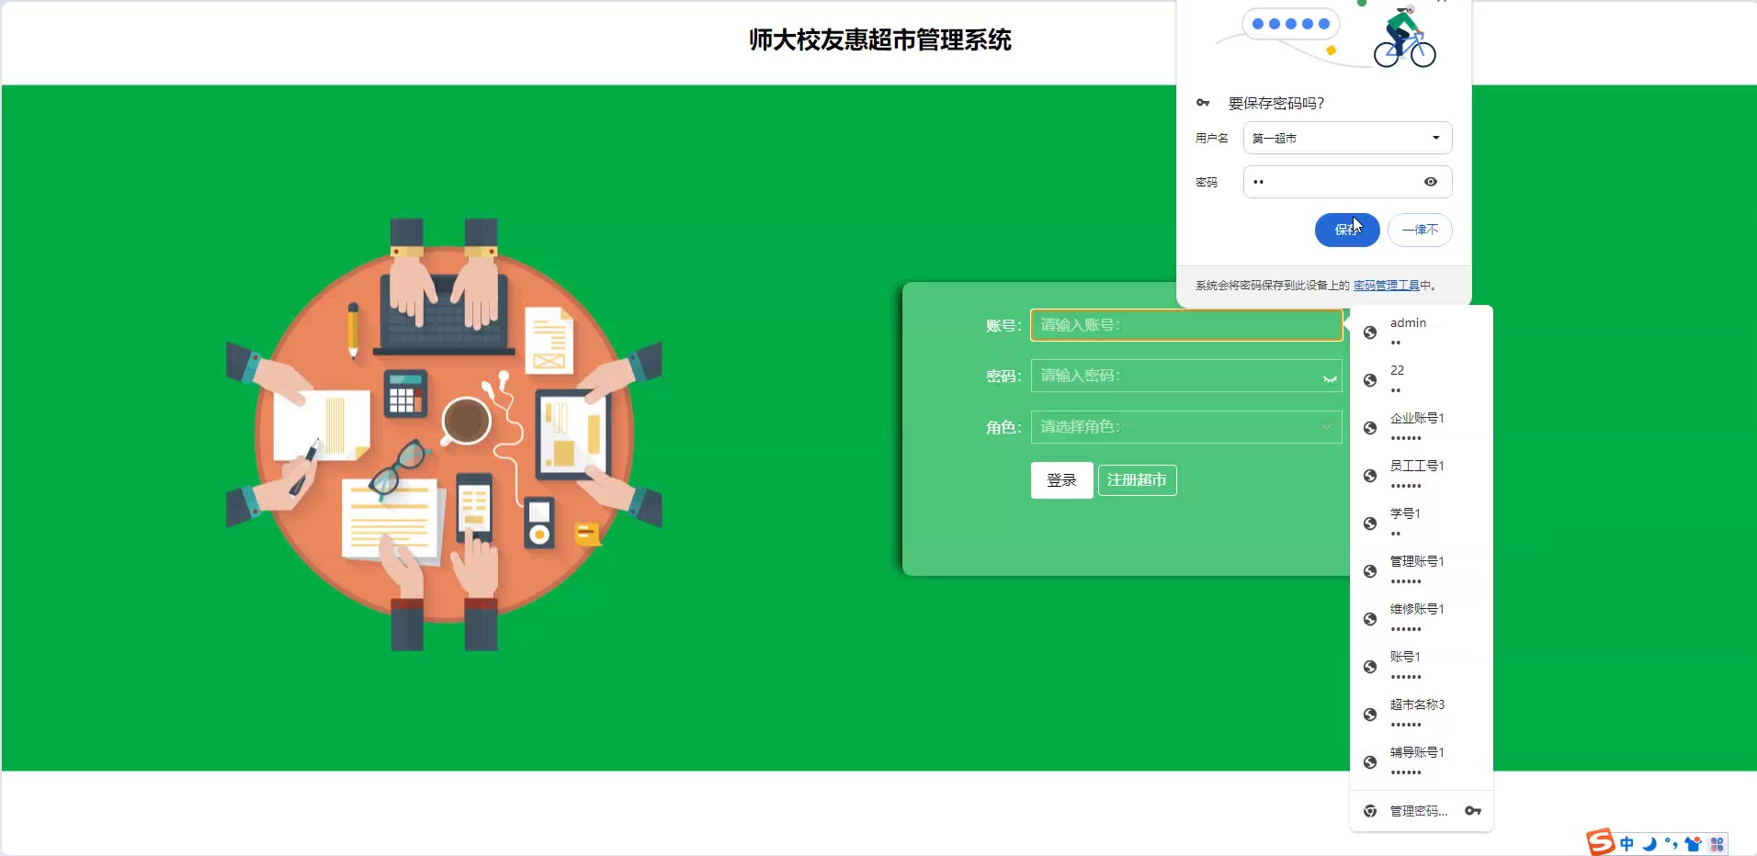Toggle password visibility in the login form
The image size is (1757, 856).
click(x=1329, y=377)
